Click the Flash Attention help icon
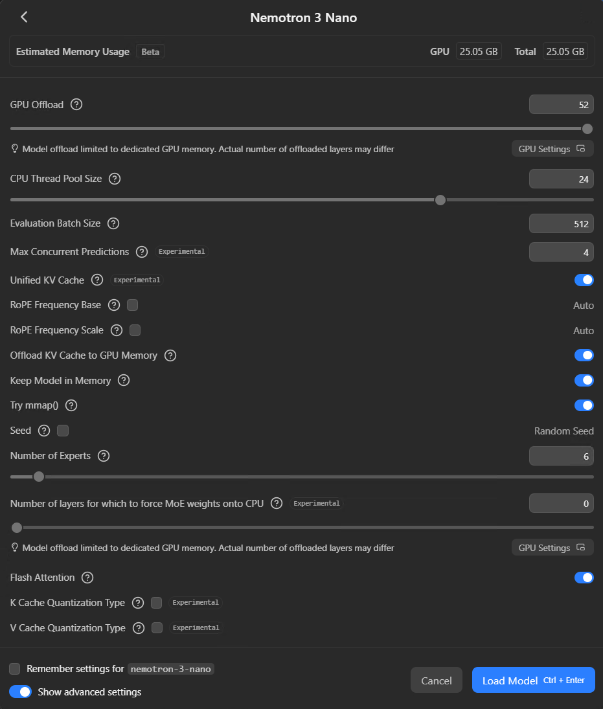 click(x=87, y=578)
